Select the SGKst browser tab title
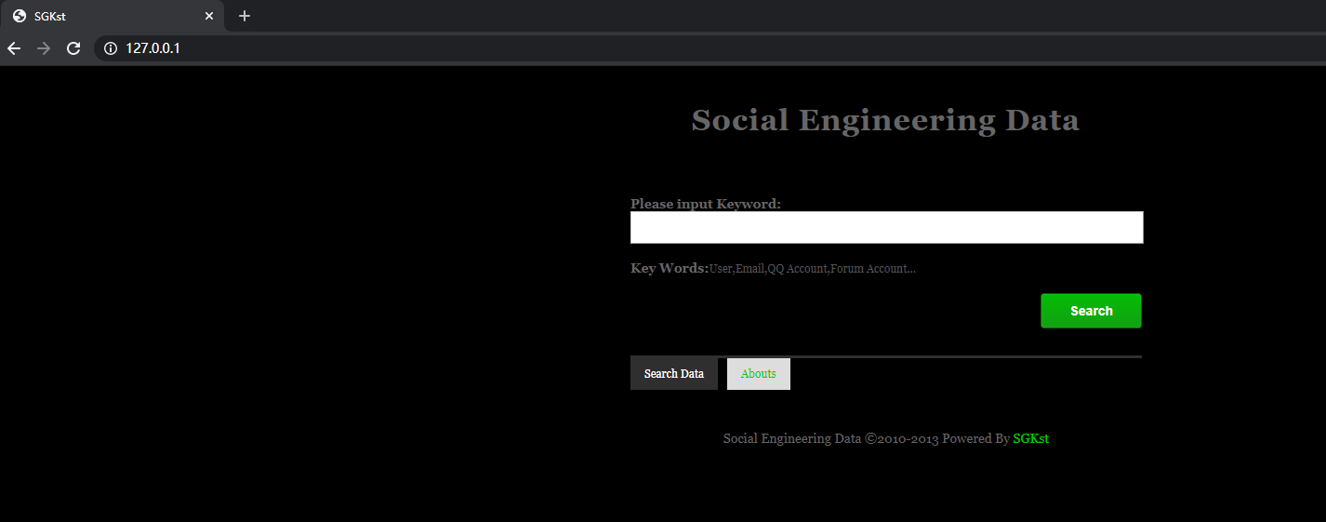Viewport: 1326px width, 522px height. (50, 16)
